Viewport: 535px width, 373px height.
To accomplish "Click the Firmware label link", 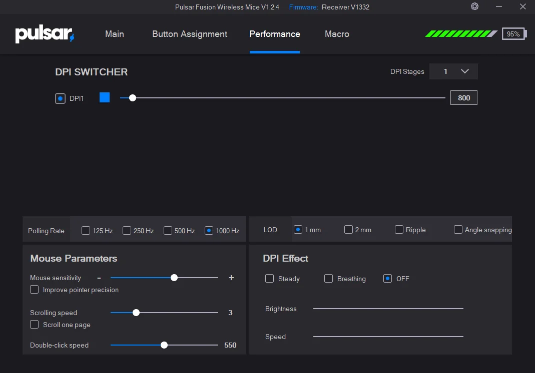I will point(303,7).
